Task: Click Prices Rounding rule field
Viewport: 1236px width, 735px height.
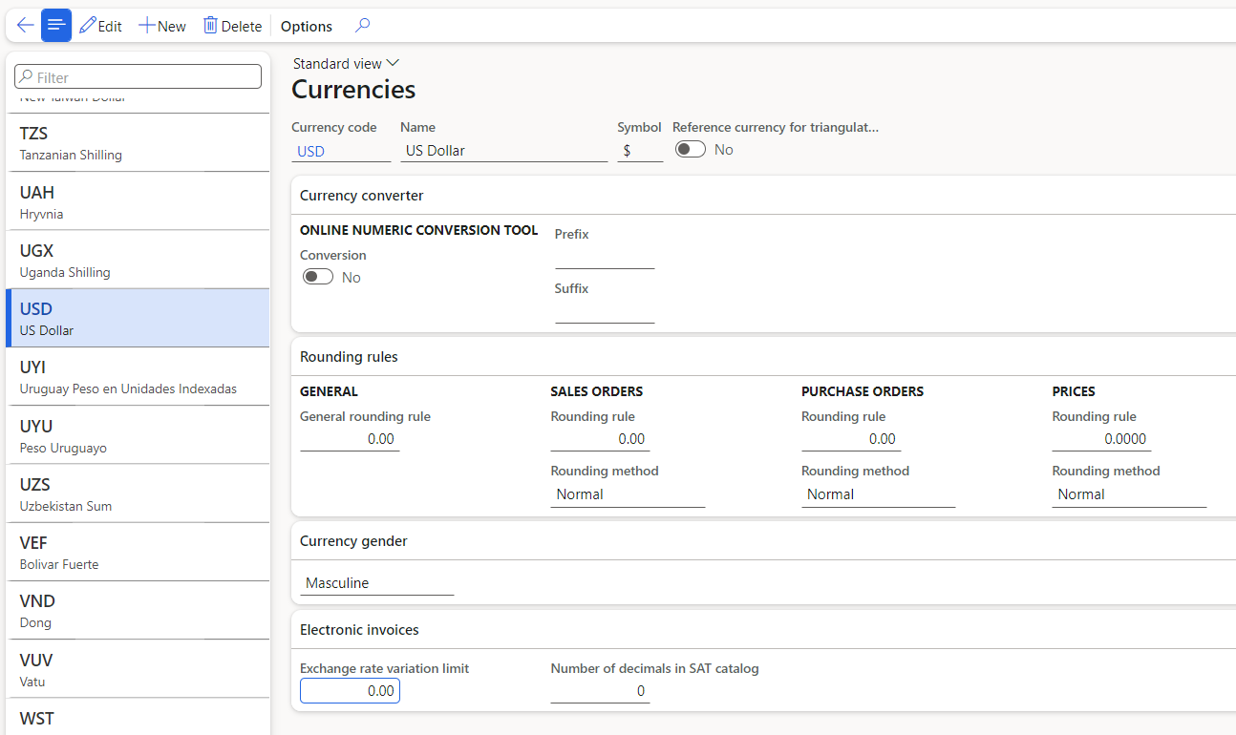Action: tap(1101, 439)
